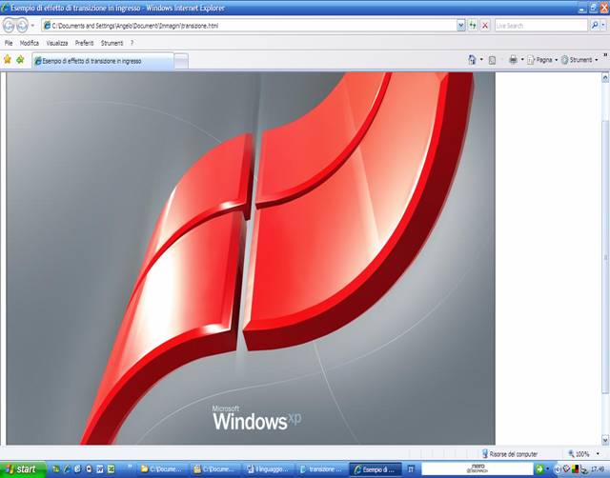Print the page with printer icon

(x=513, y=60)
